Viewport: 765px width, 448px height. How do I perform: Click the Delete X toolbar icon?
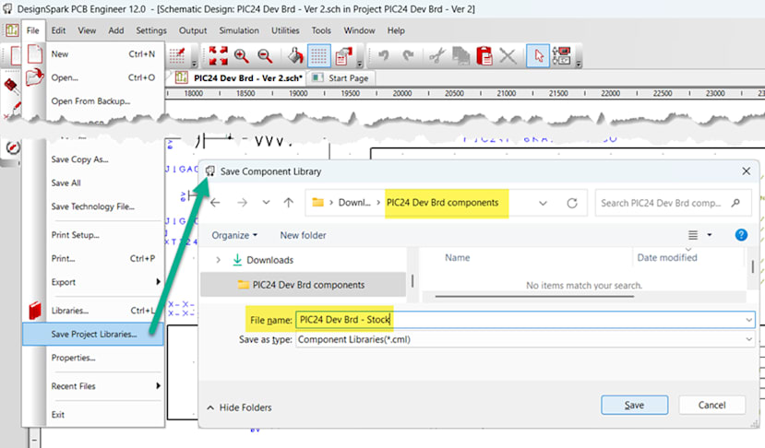pos(508,56)
